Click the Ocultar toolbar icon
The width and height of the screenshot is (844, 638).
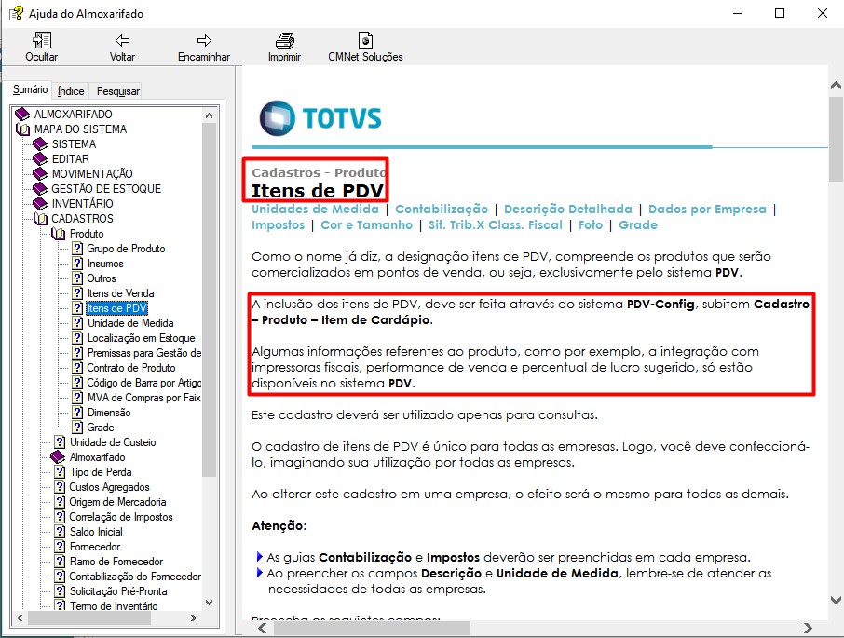(41, 40)
